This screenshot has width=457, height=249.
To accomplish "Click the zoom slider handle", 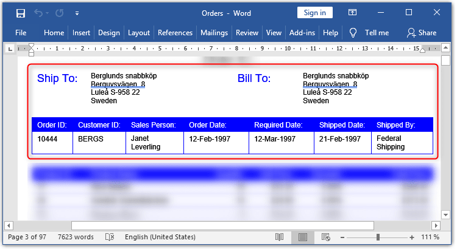I will click(x=378, y=237).
